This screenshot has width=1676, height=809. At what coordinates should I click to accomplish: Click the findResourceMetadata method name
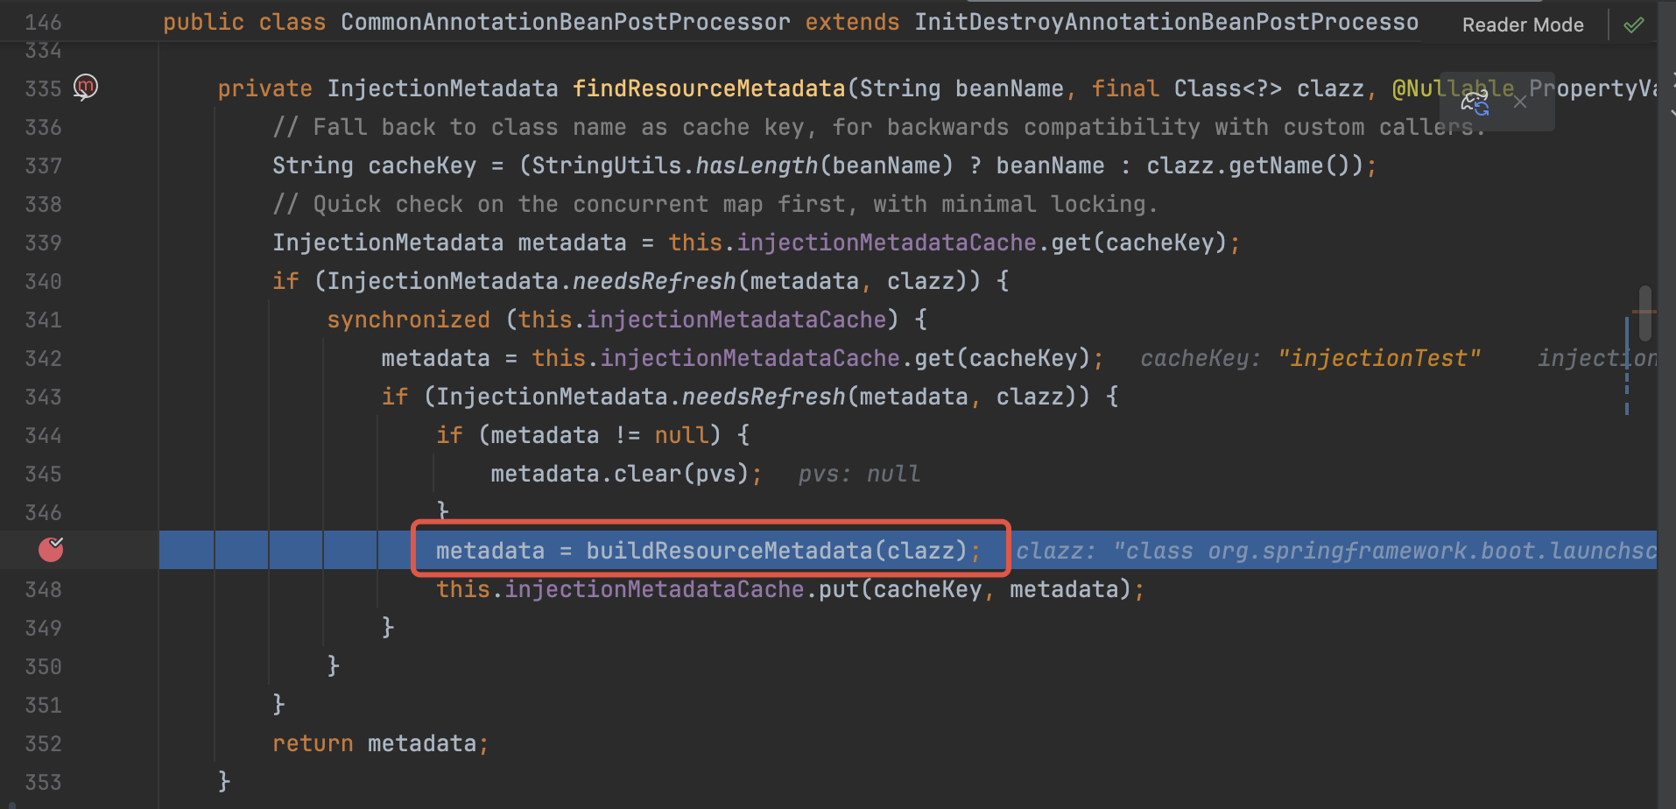click(709, 88)
